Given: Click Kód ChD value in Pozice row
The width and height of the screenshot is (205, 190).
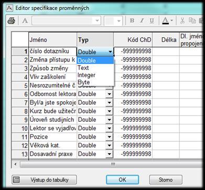Looking at the screenshot, I should [133, 137].
